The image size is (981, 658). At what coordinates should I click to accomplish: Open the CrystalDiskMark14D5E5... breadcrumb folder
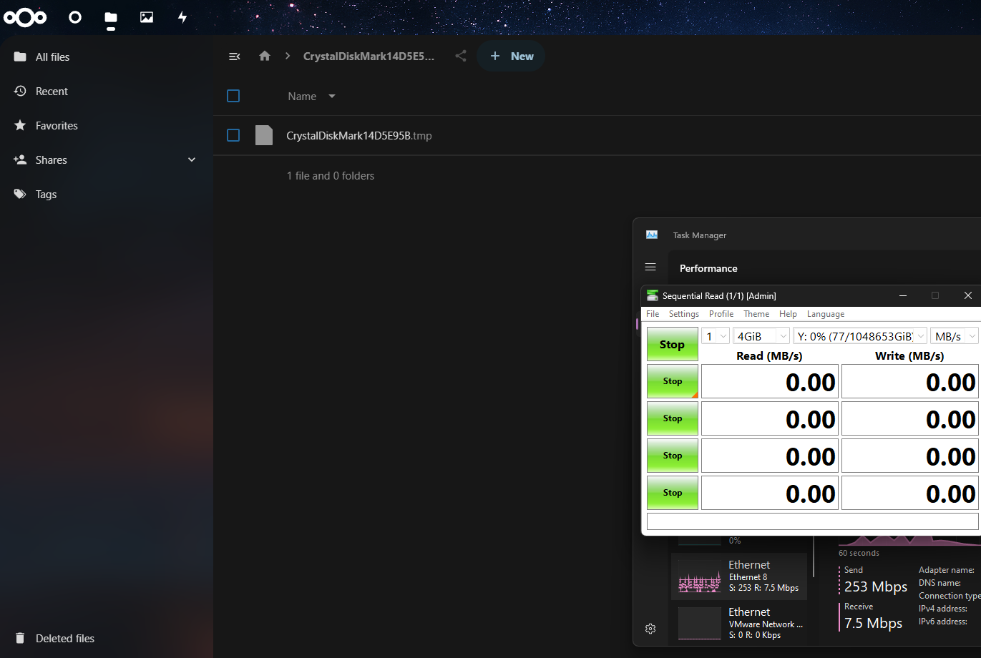[x=369, y=56]
